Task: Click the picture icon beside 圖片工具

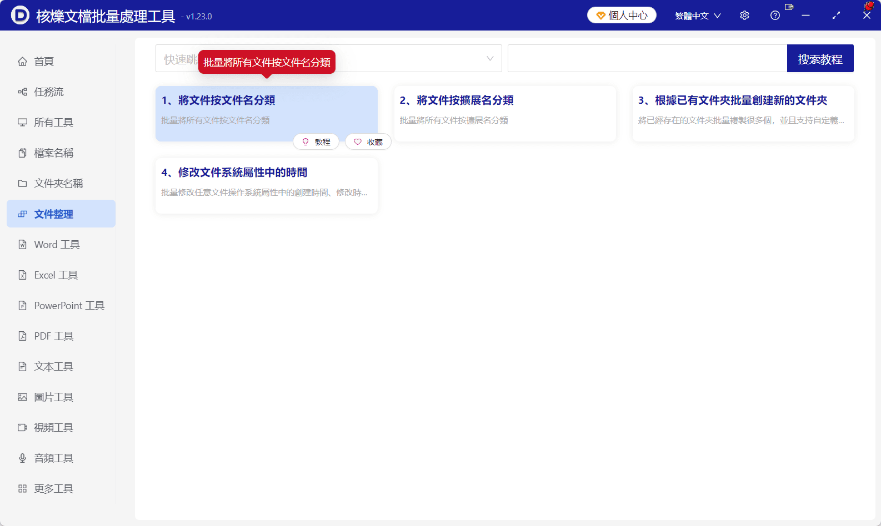Action: point(22,397)
